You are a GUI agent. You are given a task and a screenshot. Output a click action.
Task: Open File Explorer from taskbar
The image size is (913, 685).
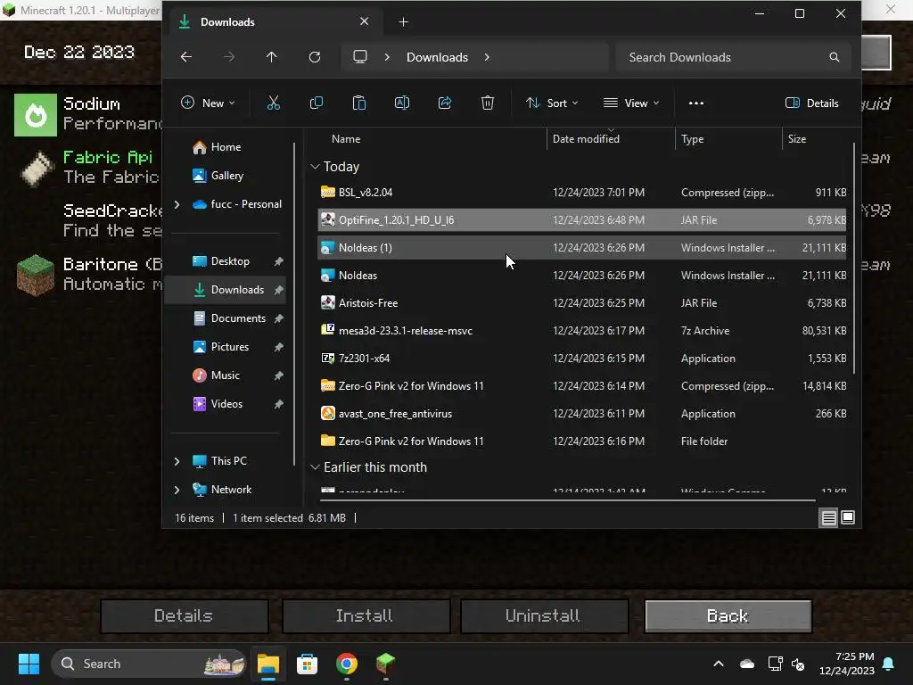pyautogui.click(x=268, y=664)
